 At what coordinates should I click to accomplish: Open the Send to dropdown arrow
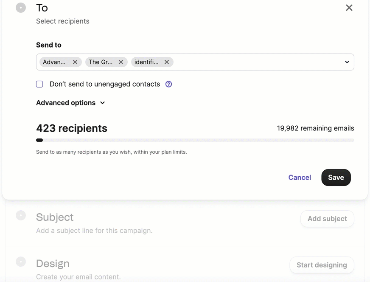347,62
